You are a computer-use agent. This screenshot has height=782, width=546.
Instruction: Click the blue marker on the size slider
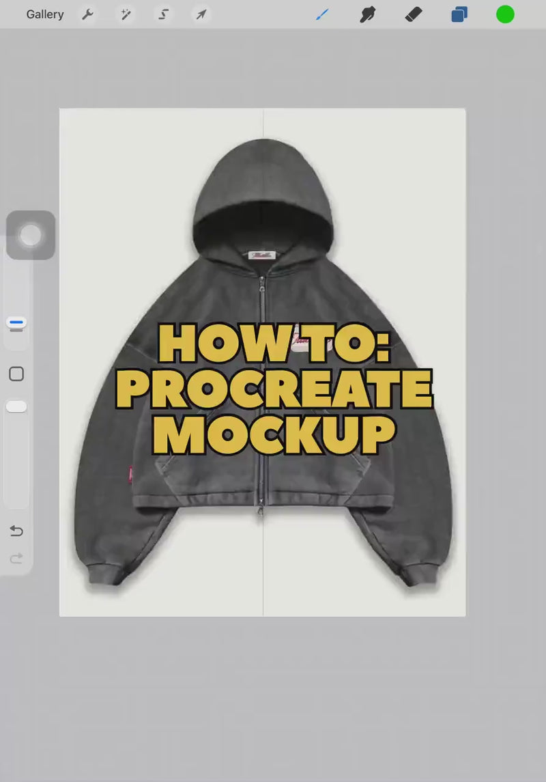coord(16,322)
